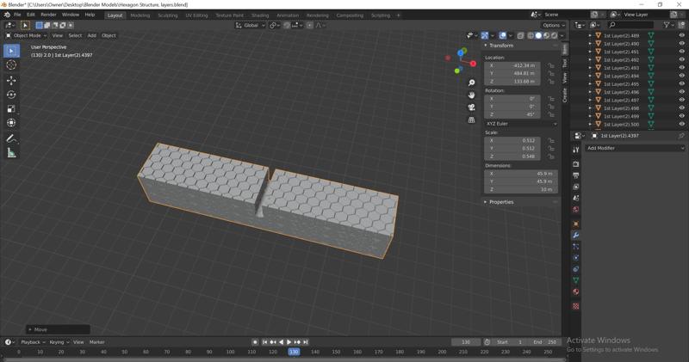The image size is (689, 362).
Task: Click the play animation button
Action: [x=289, y=342]
